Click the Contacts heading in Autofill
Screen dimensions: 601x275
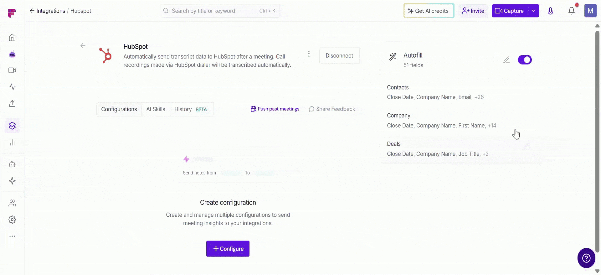[x=398, y=87]
